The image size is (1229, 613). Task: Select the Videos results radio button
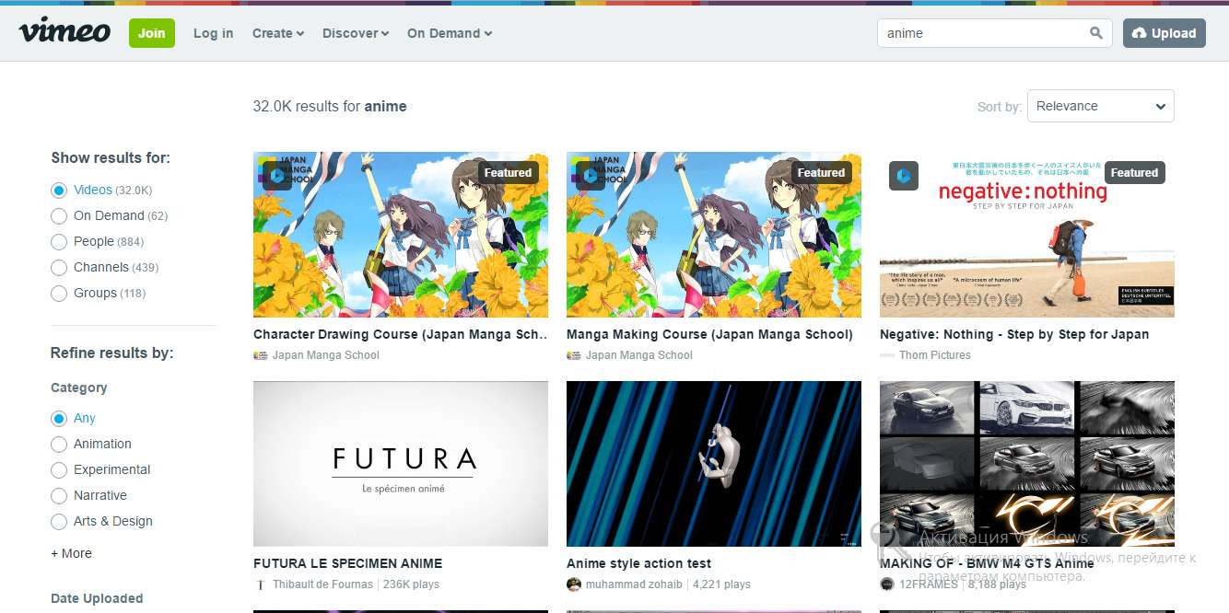59,191
